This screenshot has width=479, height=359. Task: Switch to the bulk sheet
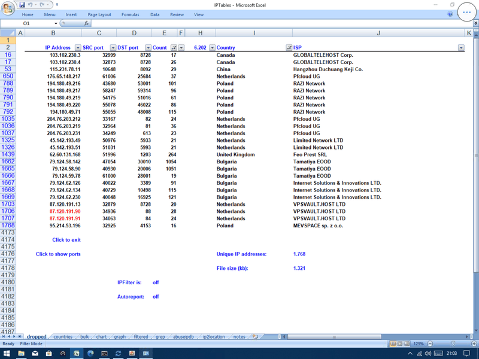point(84,337)
